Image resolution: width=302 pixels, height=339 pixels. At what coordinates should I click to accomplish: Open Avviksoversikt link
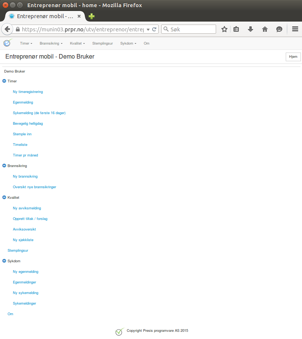25,229
